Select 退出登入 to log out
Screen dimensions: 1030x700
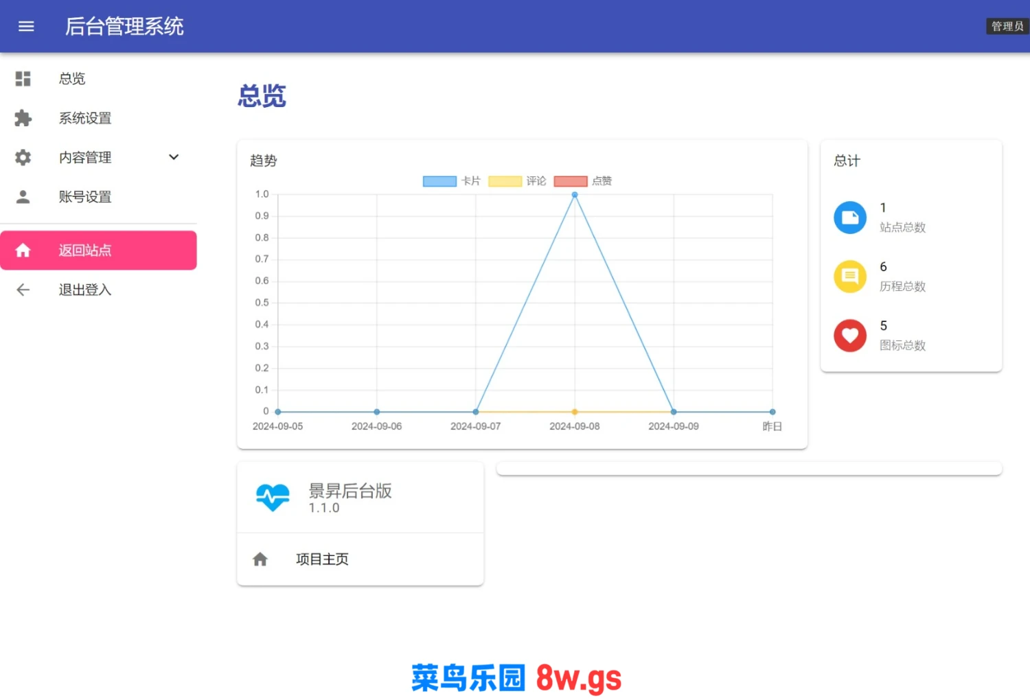[98, 290]
